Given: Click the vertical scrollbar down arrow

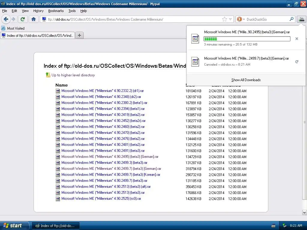Looking at the screenshot, I should [x=305, y=212].
